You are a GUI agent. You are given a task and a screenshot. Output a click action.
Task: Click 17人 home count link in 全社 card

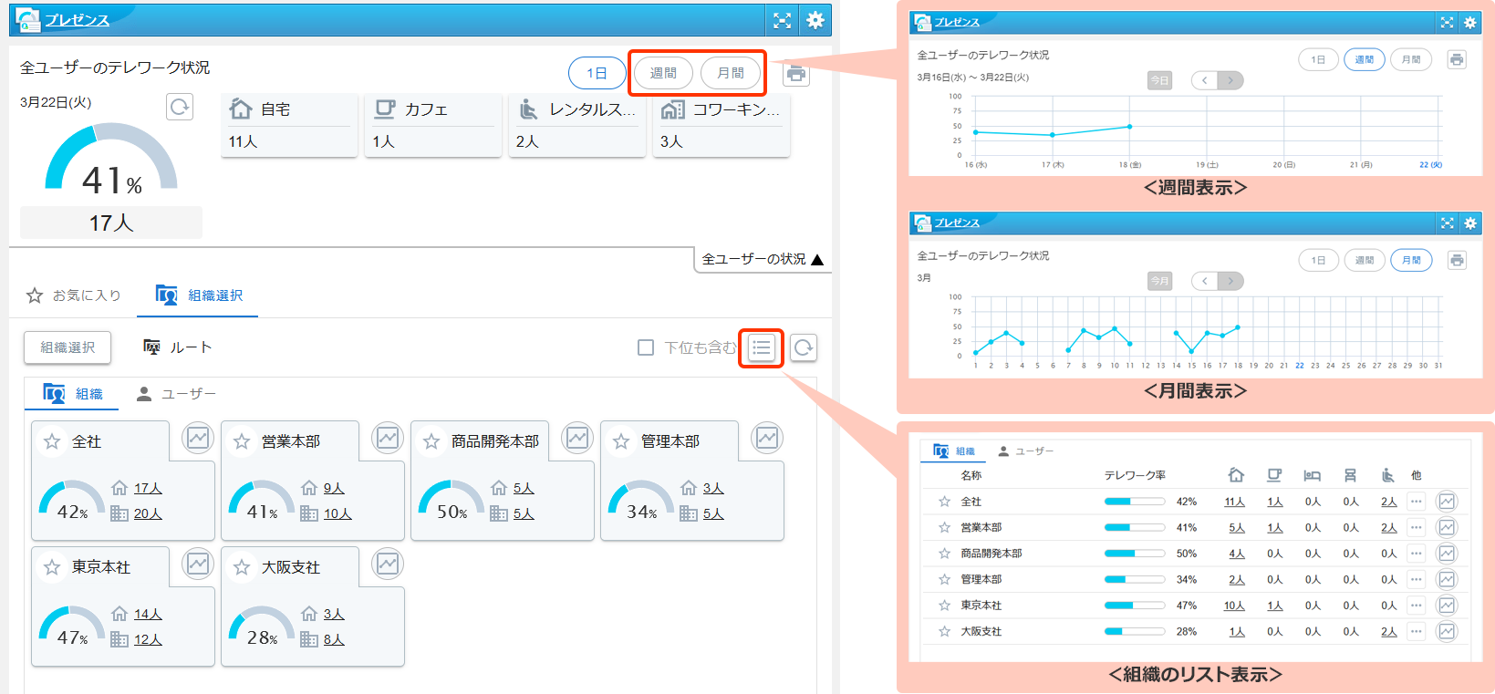(x=148, y=489)
